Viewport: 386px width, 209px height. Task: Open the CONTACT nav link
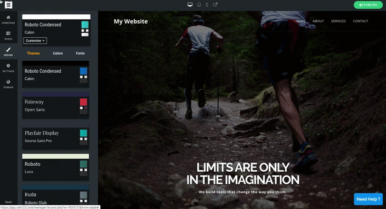[x=360, y=21]
